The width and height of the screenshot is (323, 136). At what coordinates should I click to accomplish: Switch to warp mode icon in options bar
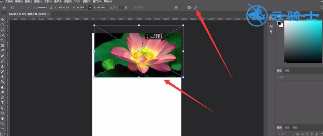[176, 7]
